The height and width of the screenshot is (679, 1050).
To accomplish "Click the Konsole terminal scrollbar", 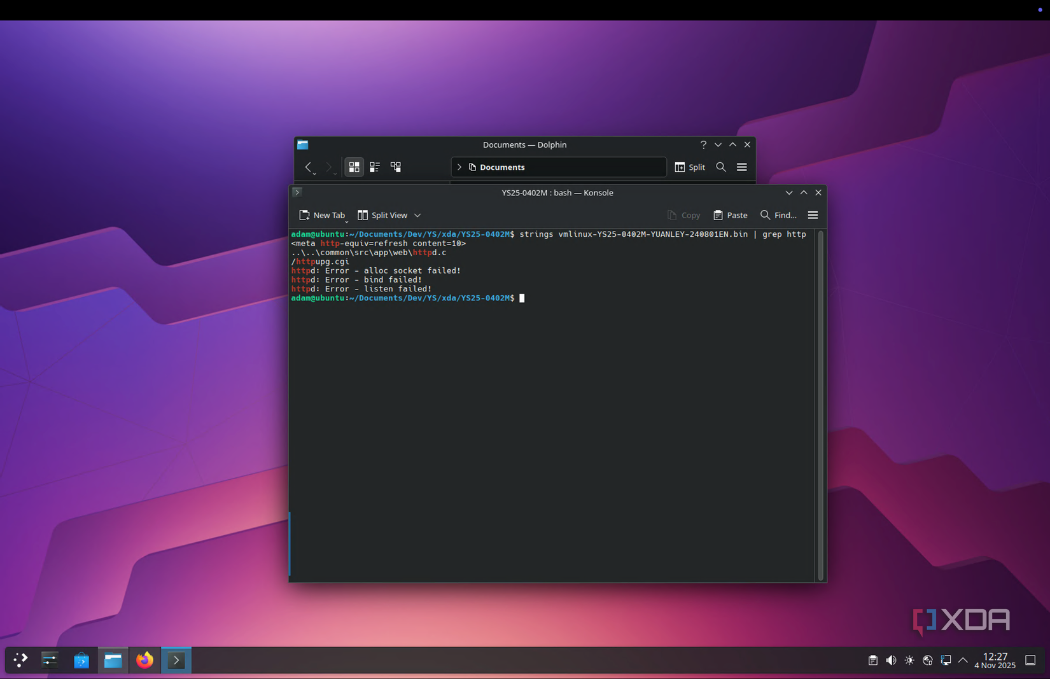I will click(x=821, y=405).
